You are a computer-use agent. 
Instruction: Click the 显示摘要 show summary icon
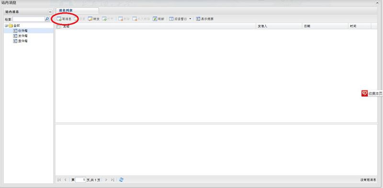[x=198, y=19]
